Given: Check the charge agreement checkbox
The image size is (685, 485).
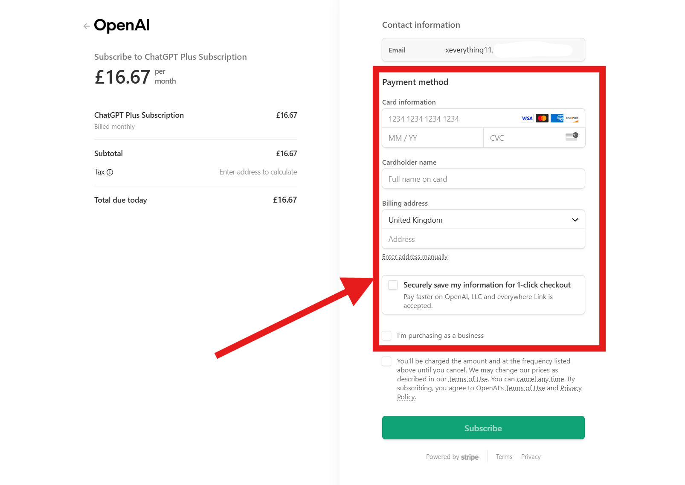Looking at the screenshot, I should click(x=386, y=361).
